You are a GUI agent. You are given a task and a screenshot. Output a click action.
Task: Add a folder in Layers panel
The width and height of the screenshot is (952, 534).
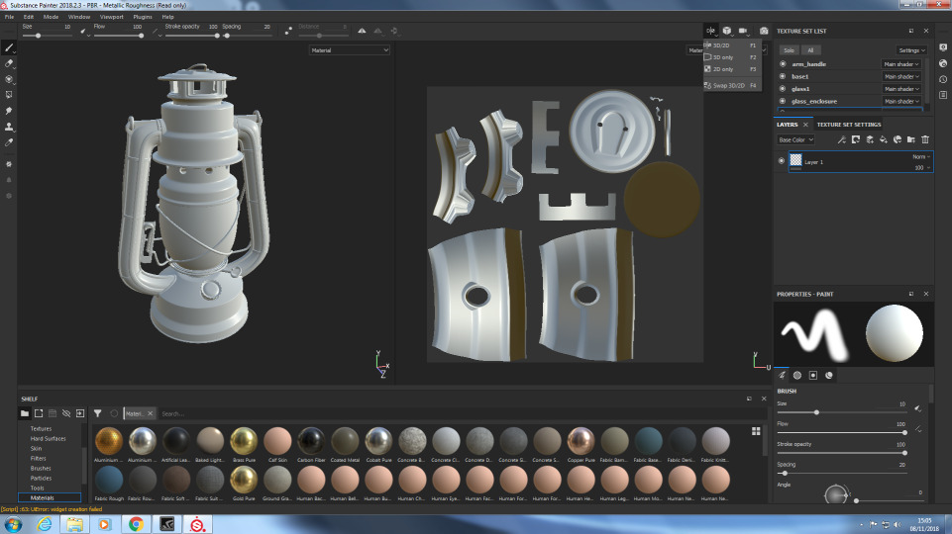[911, 139]
